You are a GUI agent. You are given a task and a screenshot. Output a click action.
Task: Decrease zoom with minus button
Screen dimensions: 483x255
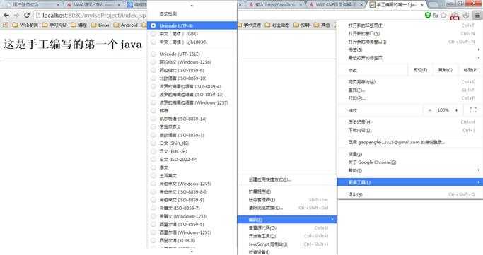[430, 110]
